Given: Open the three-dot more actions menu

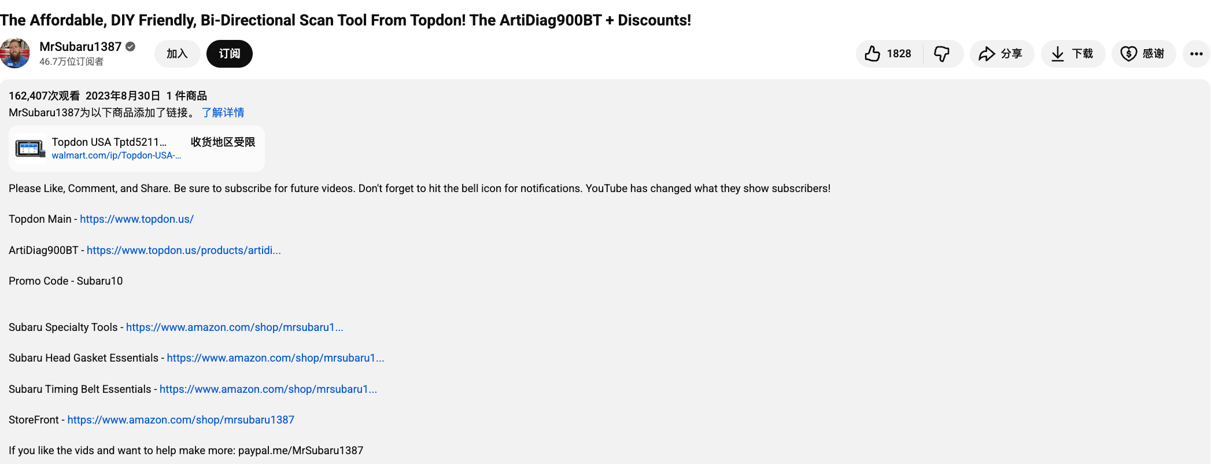Looking at the screenshot, I should (x=1196, y=54).
